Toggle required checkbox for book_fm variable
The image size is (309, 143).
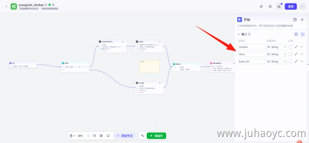[x=290, y=61]
